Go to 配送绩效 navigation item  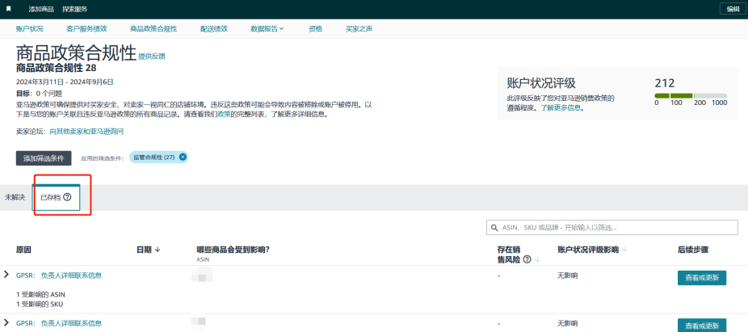(x=213, y=28)
